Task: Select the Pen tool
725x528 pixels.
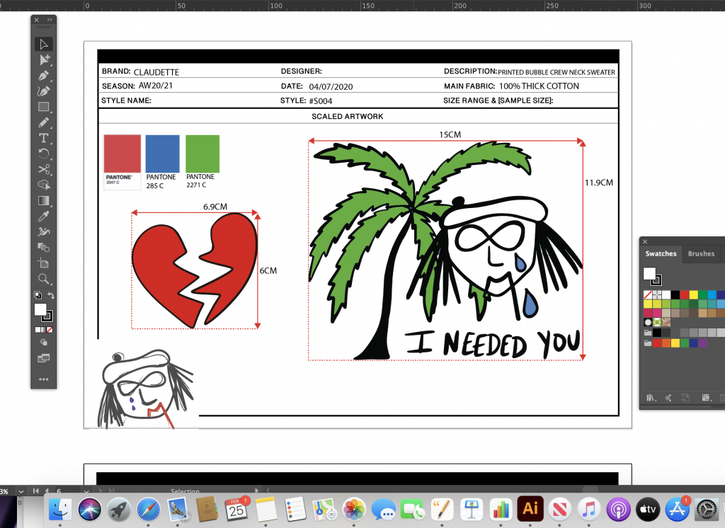Action: click(x=43, y=75)
